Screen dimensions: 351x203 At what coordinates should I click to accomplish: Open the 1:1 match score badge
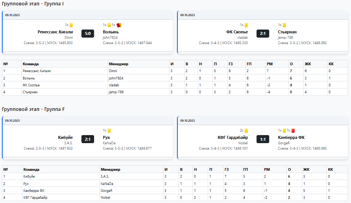[x=263, y=139]
